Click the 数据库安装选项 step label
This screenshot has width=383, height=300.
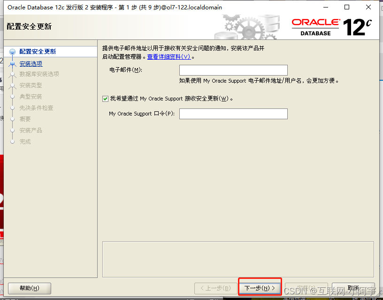(39, 74)
